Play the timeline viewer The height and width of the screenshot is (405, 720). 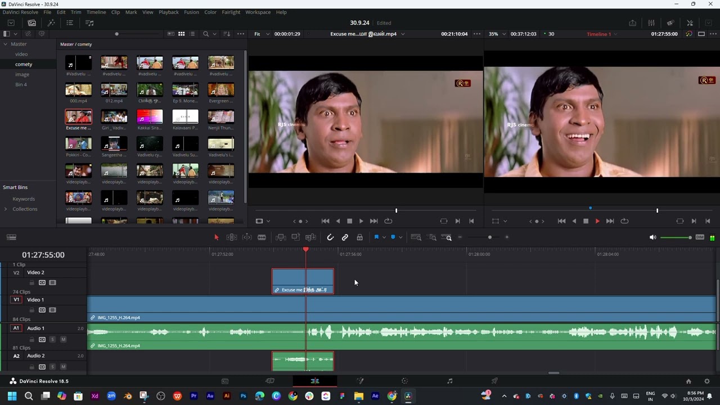(x=597, y=221)
